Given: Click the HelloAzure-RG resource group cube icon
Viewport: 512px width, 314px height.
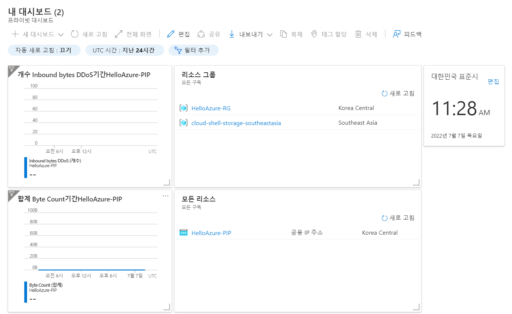Looking at the screenshot, I should click(183, 108).
